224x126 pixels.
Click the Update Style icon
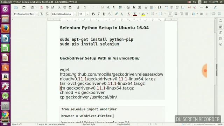click(42, 14)
